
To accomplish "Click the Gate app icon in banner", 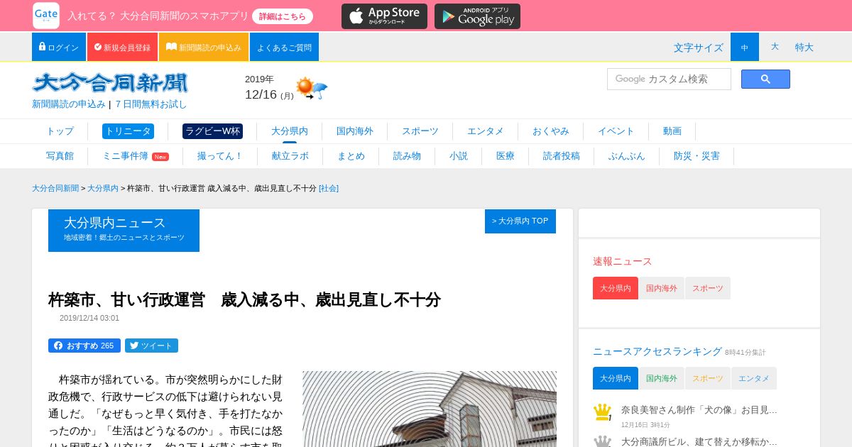I will click(46, 16).
